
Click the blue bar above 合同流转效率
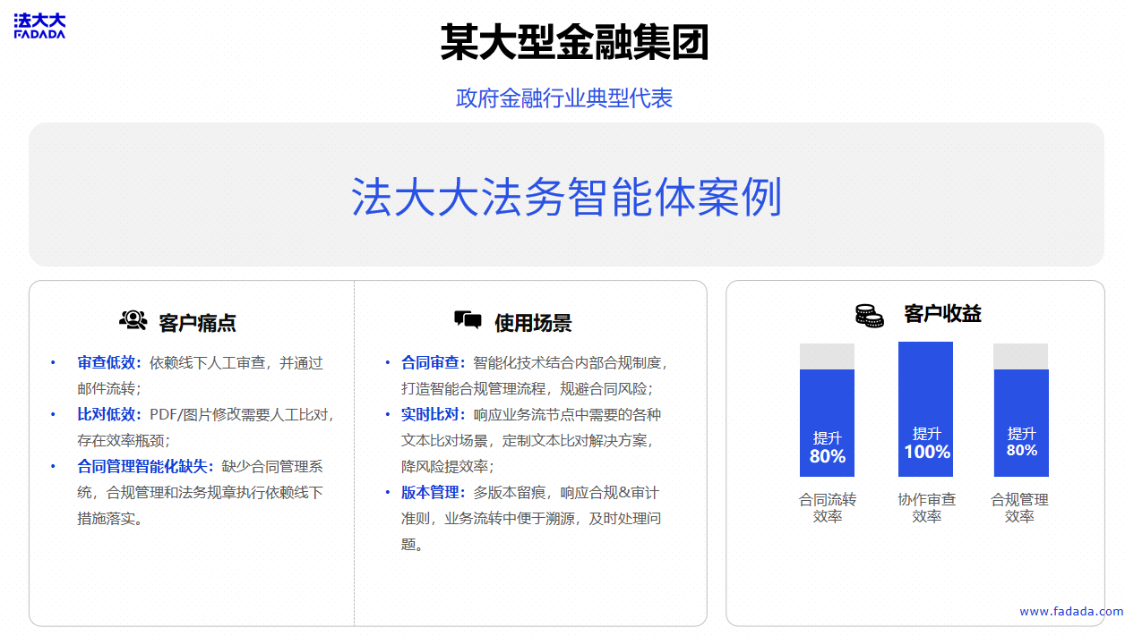[827, 423]
